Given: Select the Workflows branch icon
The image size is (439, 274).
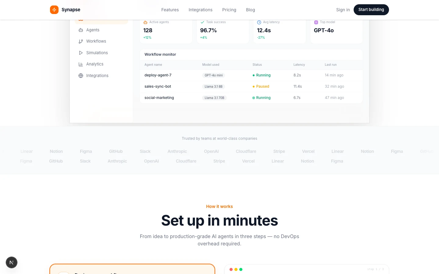Looking at the screenshot, I should point(81,41).
